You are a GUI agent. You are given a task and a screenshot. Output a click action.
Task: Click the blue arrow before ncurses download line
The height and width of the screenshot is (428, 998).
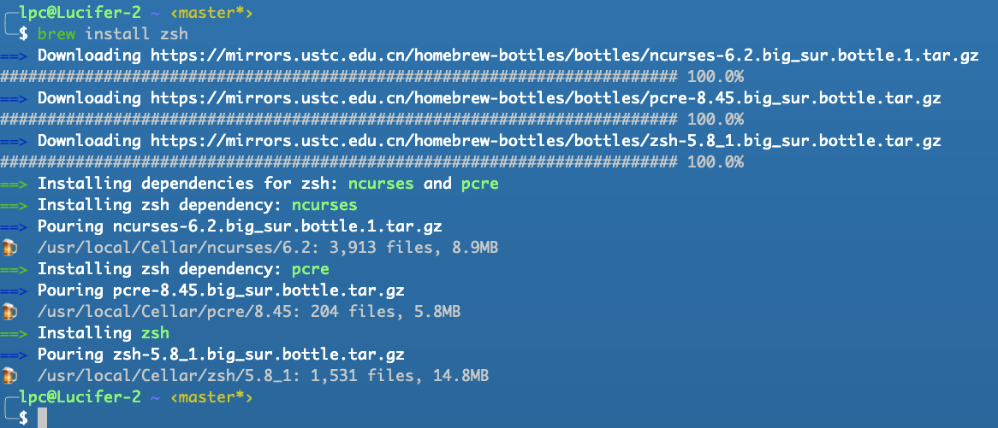point(14,56)
